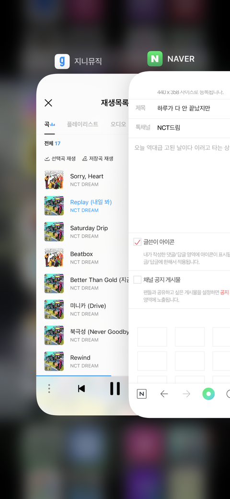The height and width of the screenshot is (499, 230).
Task: Tap the NAVER app icon
Action: point(155,59)
